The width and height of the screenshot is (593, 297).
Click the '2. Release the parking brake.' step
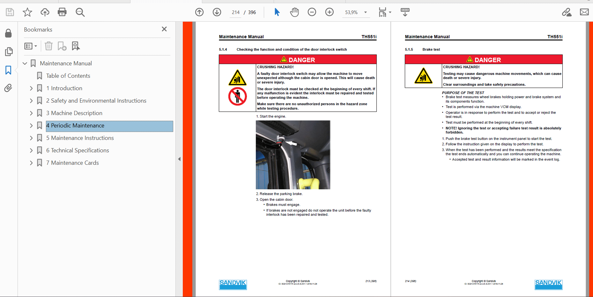279,194
